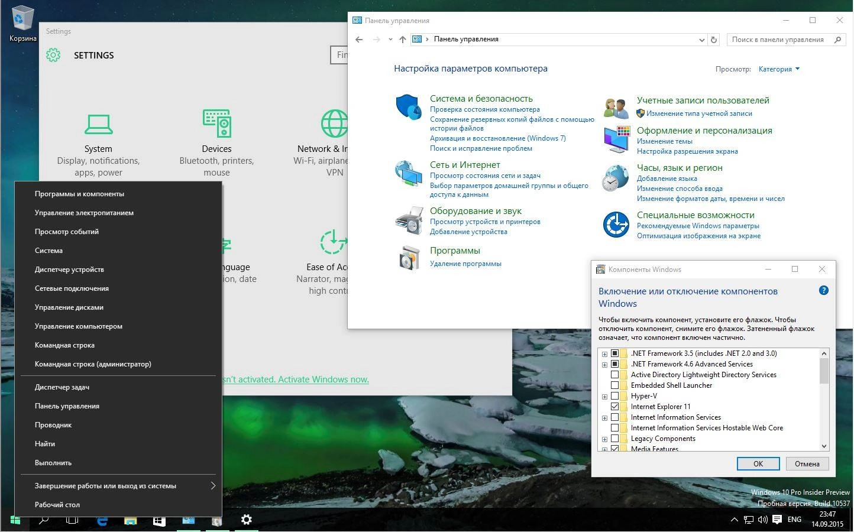Click the Сеть и Интернет category icon
The height and width of the screenshot is (532, 854).
pyautogui.click(x=409, y=174)
